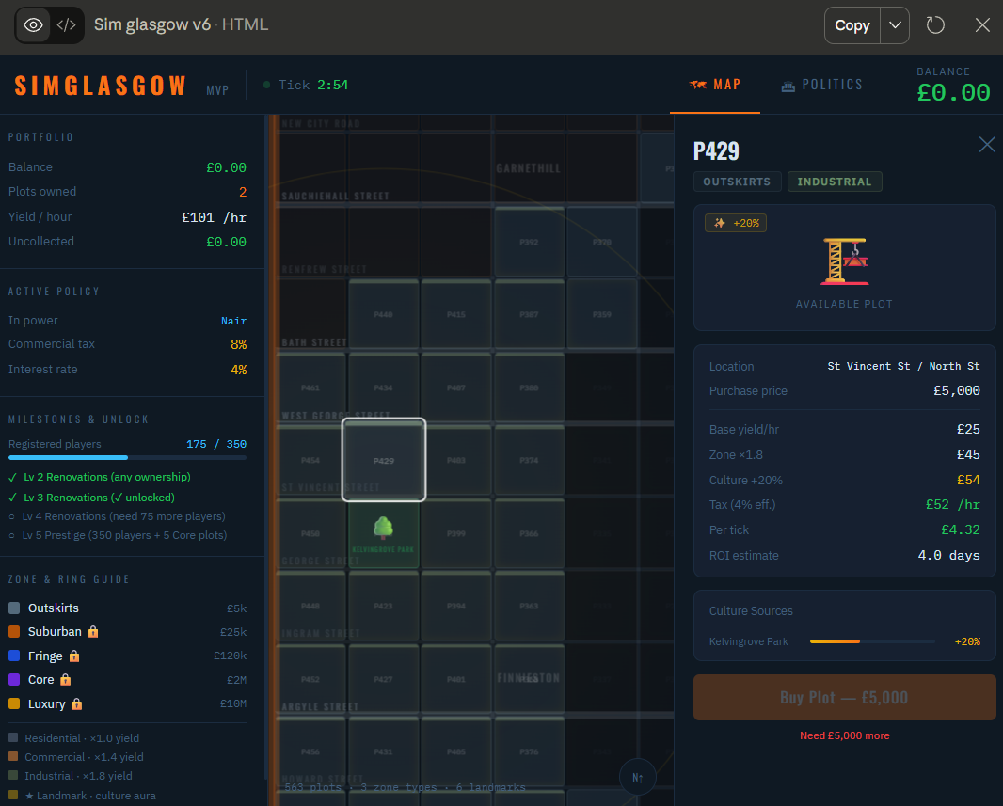Click the parliament icon beside POLITICS
1003x806 pixels.
pyautogui.click(x=788, y=86)
